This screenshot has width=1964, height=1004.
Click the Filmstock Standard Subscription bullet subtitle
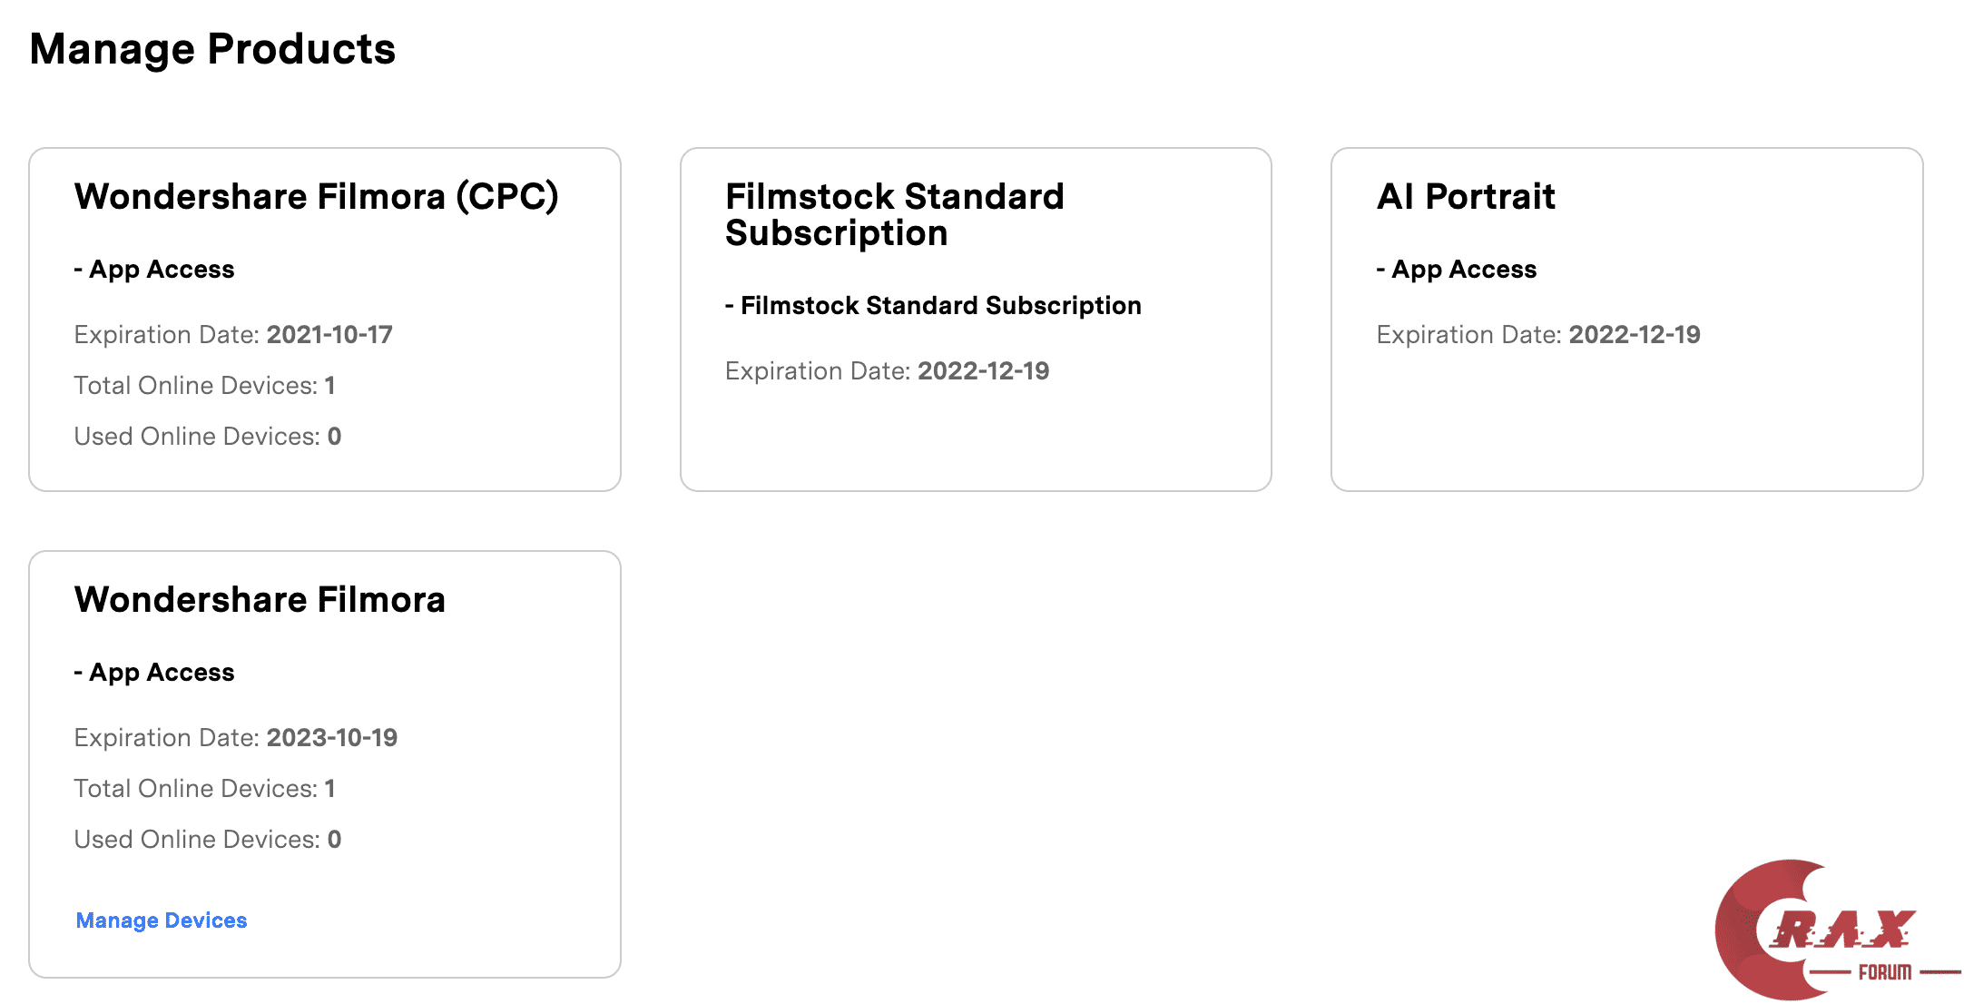click(x=933, y=306)
